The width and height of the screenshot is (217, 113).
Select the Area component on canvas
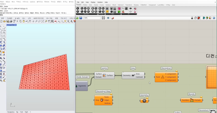(133, 75)
